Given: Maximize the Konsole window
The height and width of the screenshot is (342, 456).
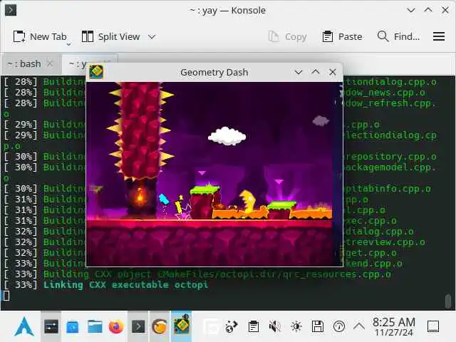Looking at the screenshot, I should 428,10.
